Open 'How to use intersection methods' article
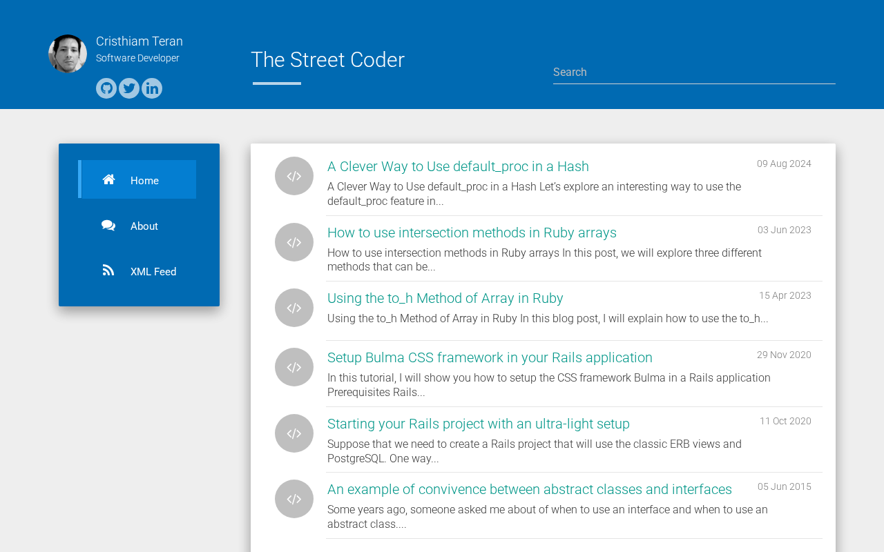 point(472,233)
